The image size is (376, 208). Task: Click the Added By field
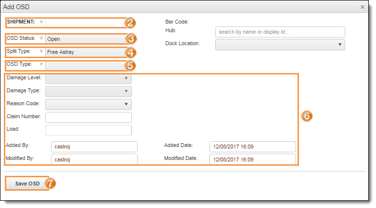click(94, 147)
